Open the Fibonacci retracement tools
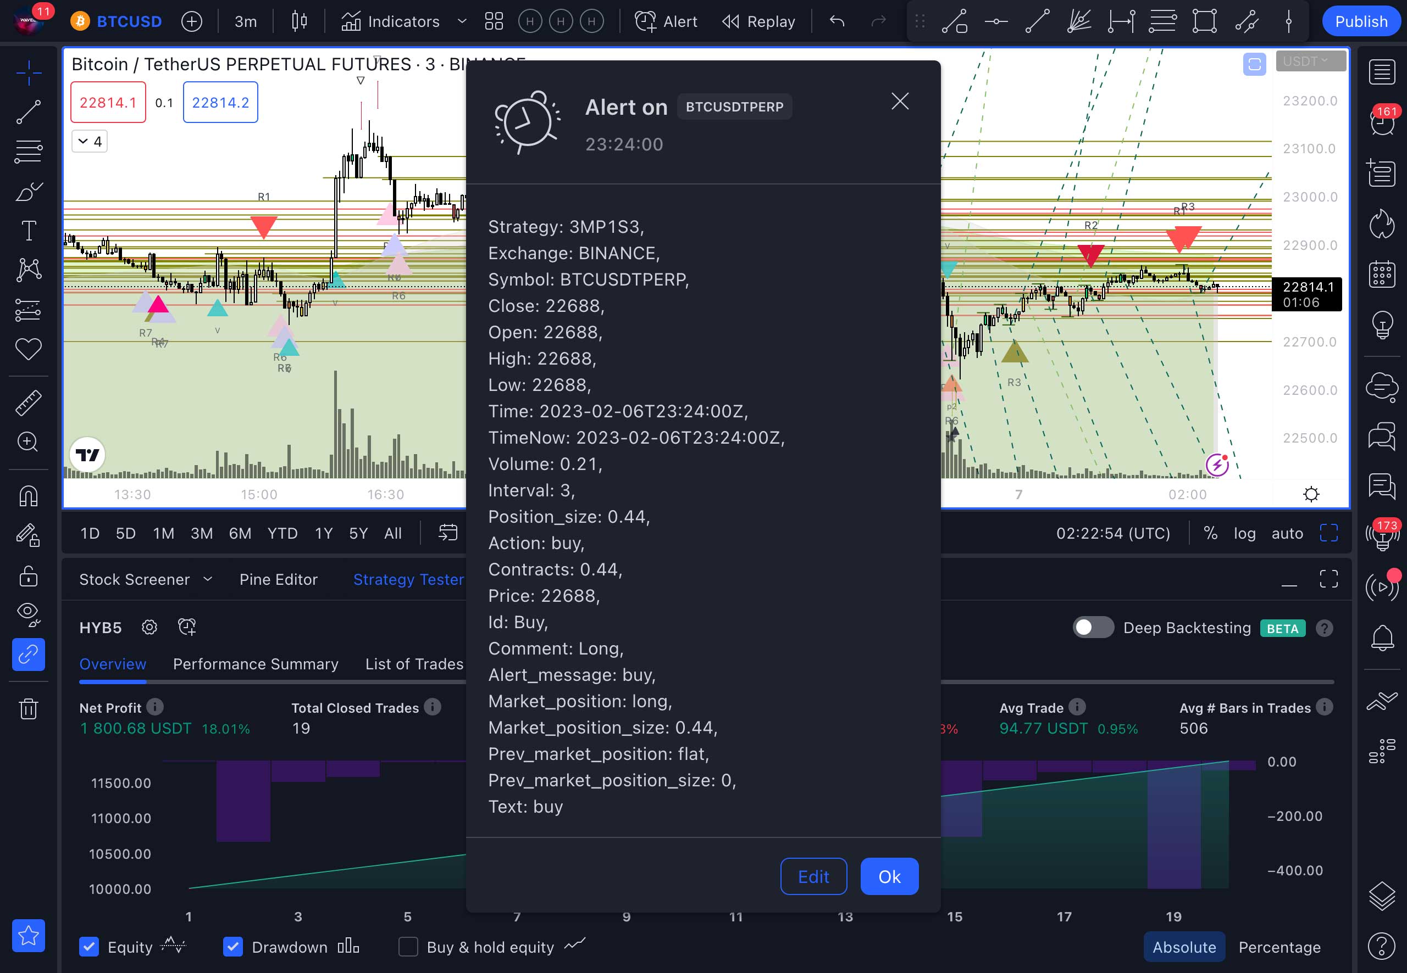Image resolution: width=1407 pixels, height=973 pixels. (x=29, y=151)
